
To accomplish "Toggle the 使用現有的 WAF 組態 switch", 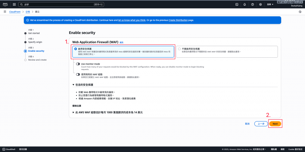I will click(x=78, y=74).
